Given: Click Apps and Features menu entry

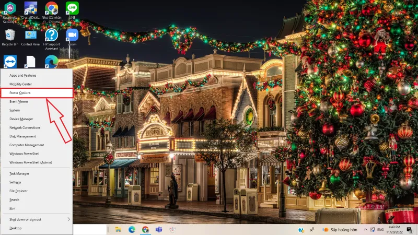Looking at the screenshot, I should pos(24,75).
